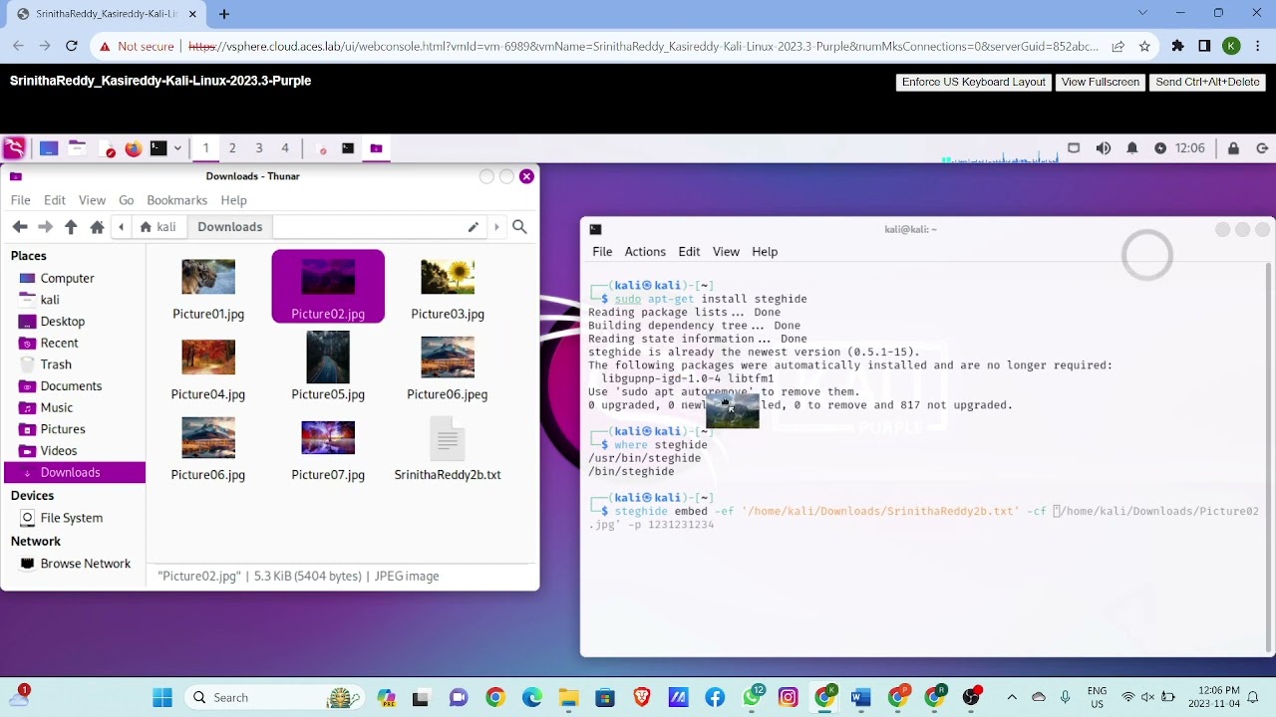Open Windows Start menu
The width and height of the screenshot is (1276, 717).
pyautogui.click(x=162, y=698)
